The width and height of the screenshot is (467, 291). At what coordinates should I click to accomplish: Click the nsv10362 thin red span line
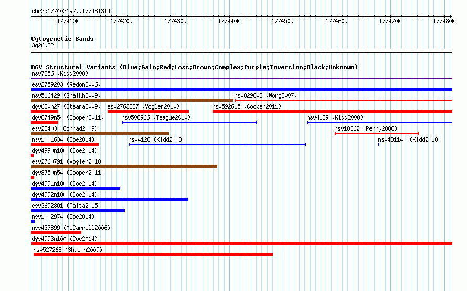(377, 134)
